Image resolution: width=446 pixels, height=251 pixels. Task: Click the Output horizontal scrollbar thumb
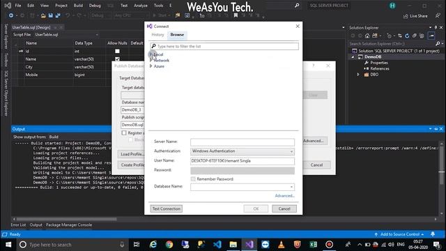(66, 219)
